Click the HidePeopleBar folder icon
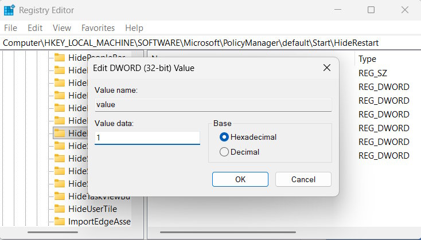The width and height of the screenshot is (421, 240). click(x=60, y=57)
